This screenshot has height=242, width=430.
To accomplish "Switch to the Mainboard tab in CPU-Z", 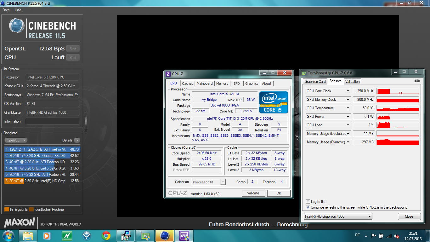I will click(205, 84).
